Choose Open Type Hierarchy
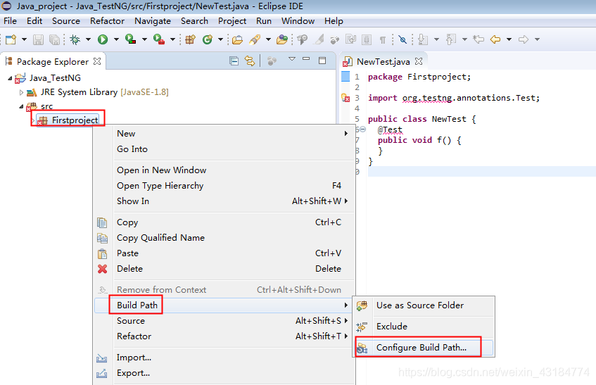596x385 pixels. pyautogui.click(x=224, y=186)
